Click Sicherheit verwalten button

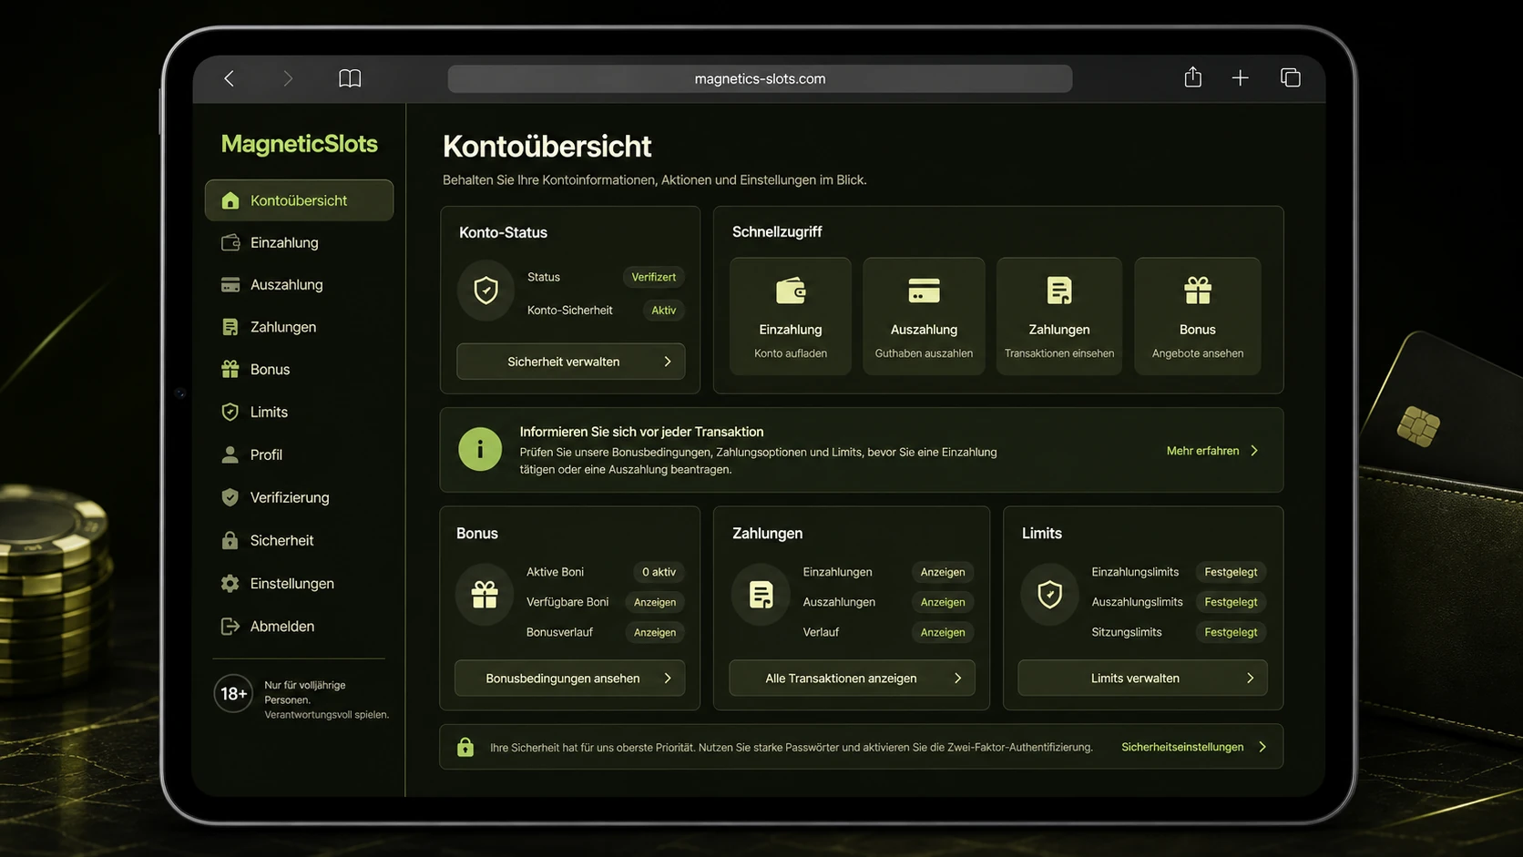(570, 362)
